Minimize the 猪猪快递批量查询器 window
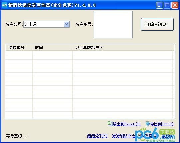Screen dimensions: 180x143 click(x=159, y=5)
